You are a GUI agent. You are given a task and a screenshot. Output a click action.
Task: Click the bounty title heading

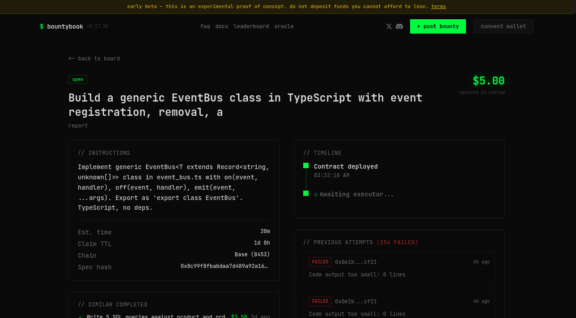pyautogui.click(x=246, y=105)
